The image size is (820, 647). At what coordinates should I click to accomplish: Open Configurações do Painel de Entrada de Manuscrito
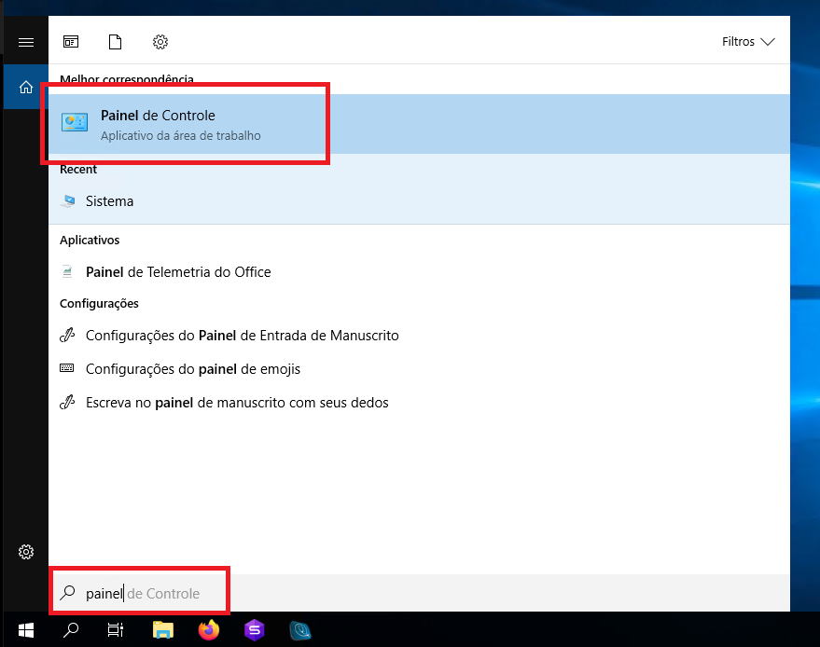[241, 336]
